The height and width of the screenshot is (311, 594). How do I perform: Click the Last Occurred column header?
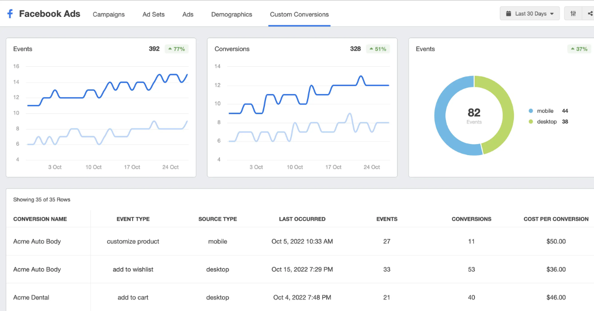[x=302, y=219]
